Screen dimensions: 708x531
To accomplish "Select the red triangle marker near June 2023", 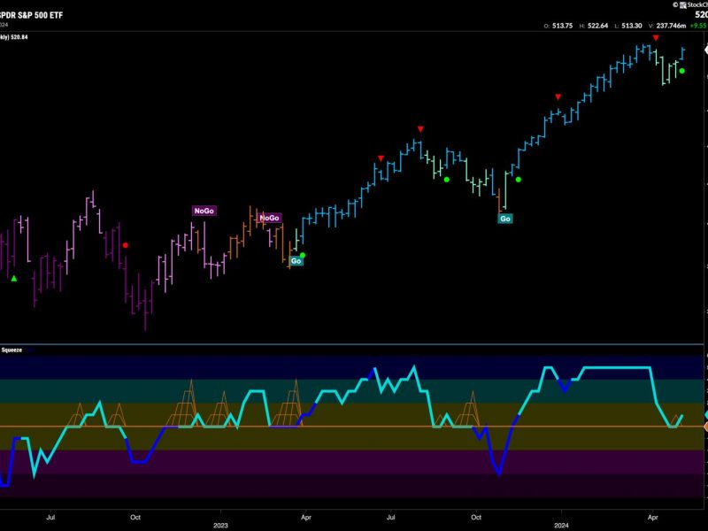I will click(381, 158).
